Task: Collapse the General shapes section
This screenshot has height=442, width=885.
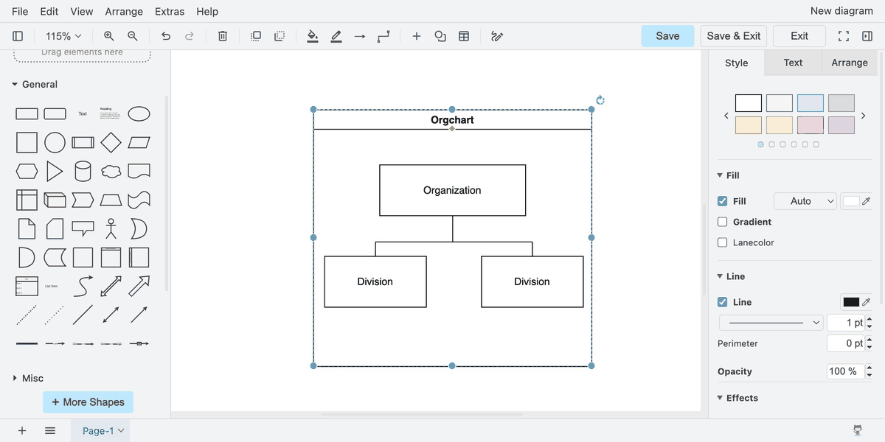Action: point(35,85)
